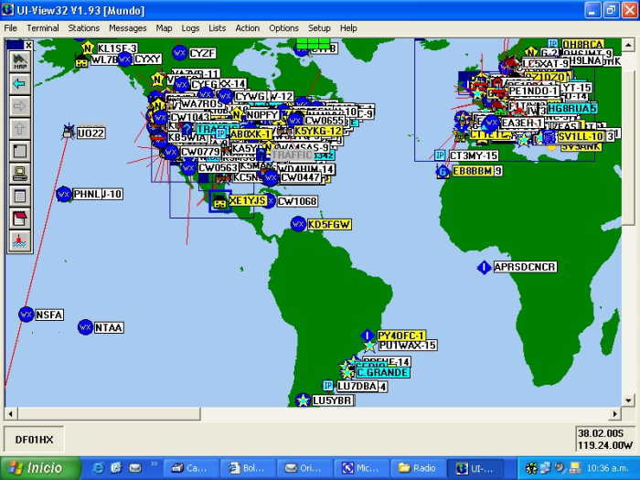Click the cyan back arrow map button
640x480 pixels.
(x=19, y=84)
